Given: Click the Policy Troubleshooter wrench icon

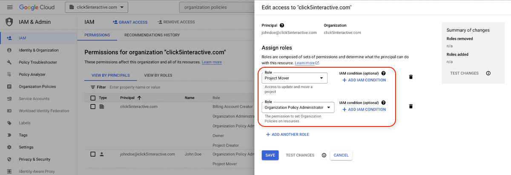Looking at the screenshot, I should 9,62.
